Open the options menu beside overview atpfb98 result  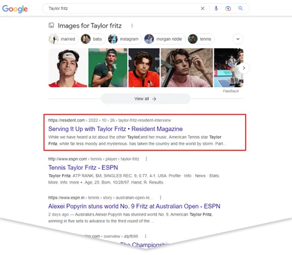(x=146, y=236)
